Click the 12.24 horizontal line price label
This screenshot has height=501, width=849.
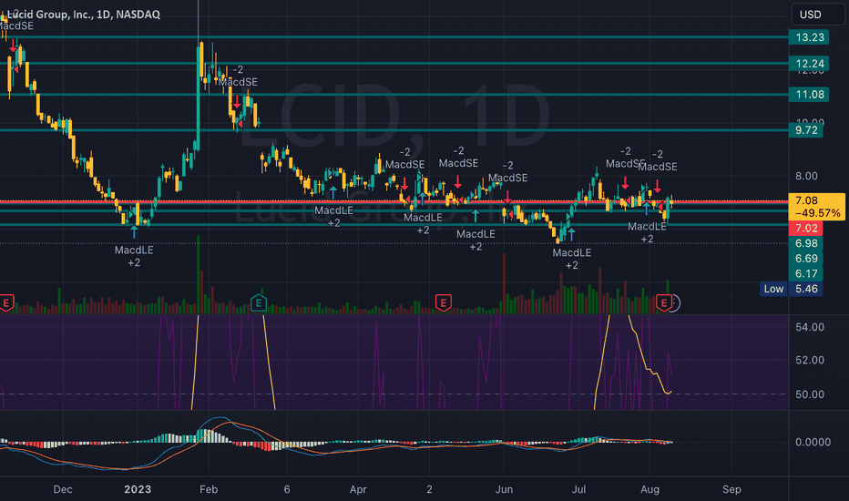pyautogui.click(x=810, y=64)
